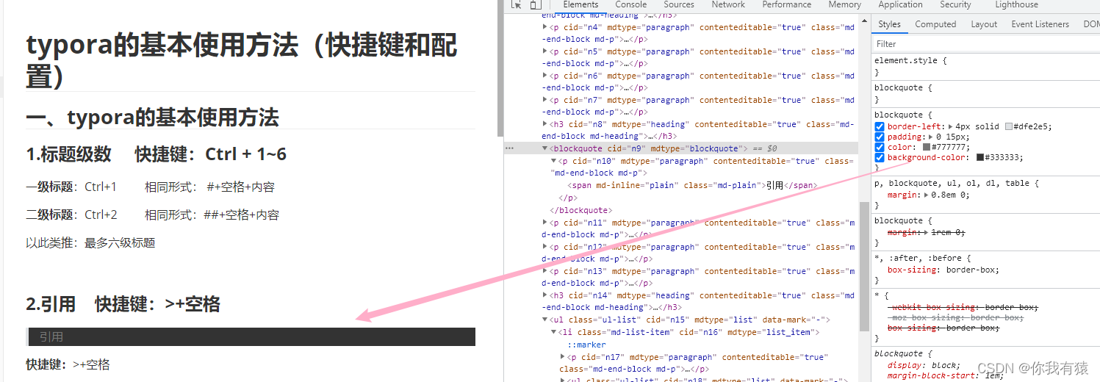Screen dimensions: 1100x382
Task: Click the display: block declaration
Action: [x=924, y=365]
